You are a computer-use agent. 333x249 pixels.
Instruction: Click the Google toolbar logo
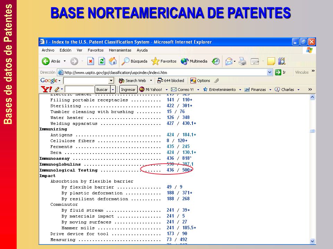pyautogui.click(x=49, y=81)
